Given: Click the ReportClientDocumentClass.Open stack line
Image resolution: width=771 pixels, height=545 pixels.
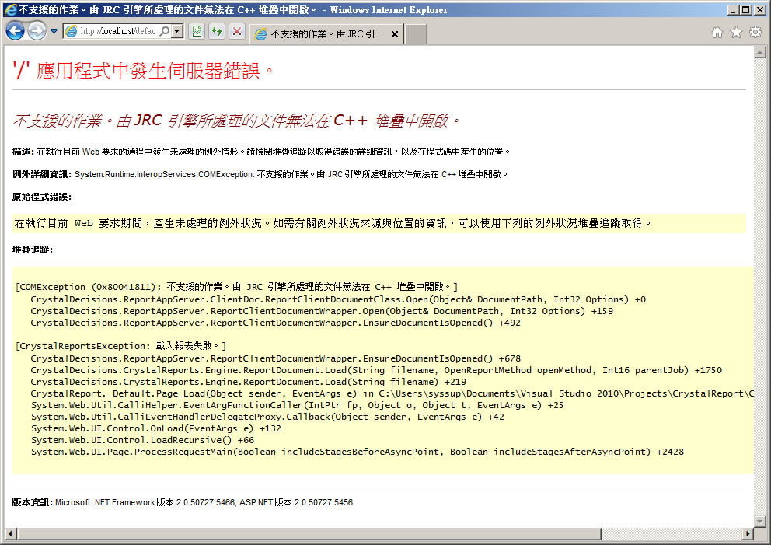Looking at the screenshot, I should [338, 299].
